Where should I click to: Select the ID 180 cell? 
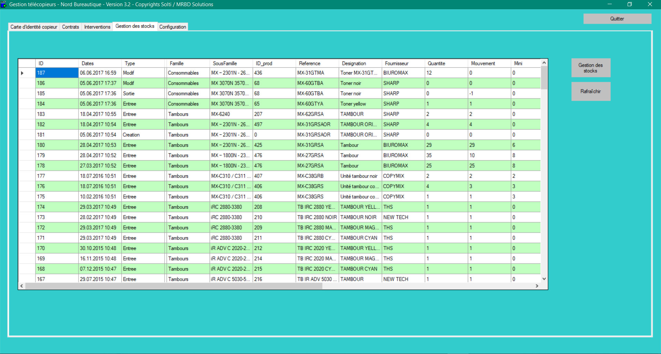[57, 145]
